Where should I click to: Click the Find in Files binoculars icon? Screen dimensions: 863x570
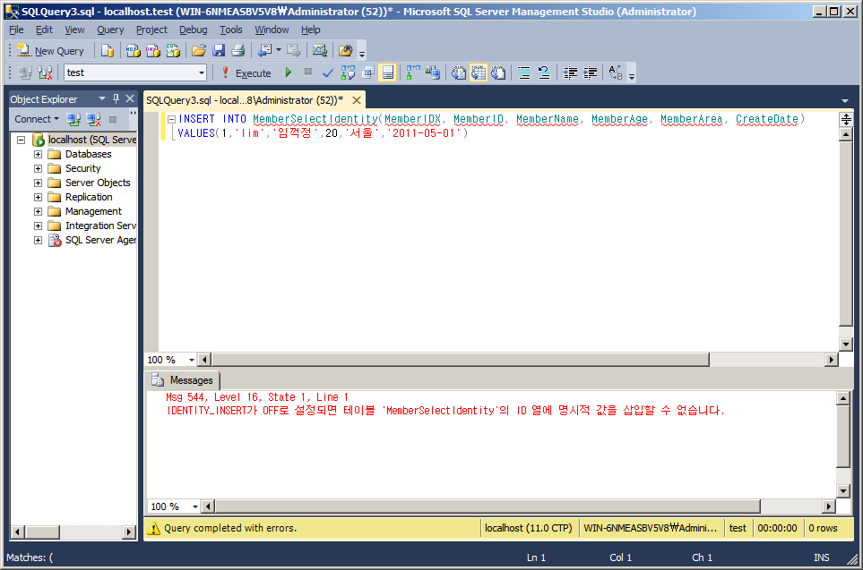tap(346, 51)
